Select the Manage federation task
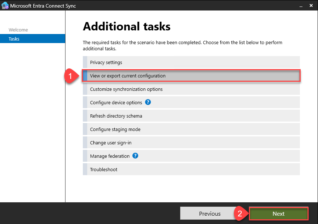318x224 pixels. coord(110,156)
